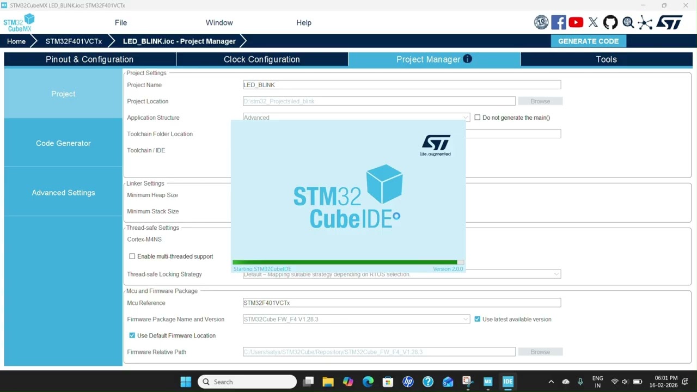Image resolution: width=697 pixels, height=392 pixels.
Task: Click the Project Location path field
Action: [x=379, y=101]
